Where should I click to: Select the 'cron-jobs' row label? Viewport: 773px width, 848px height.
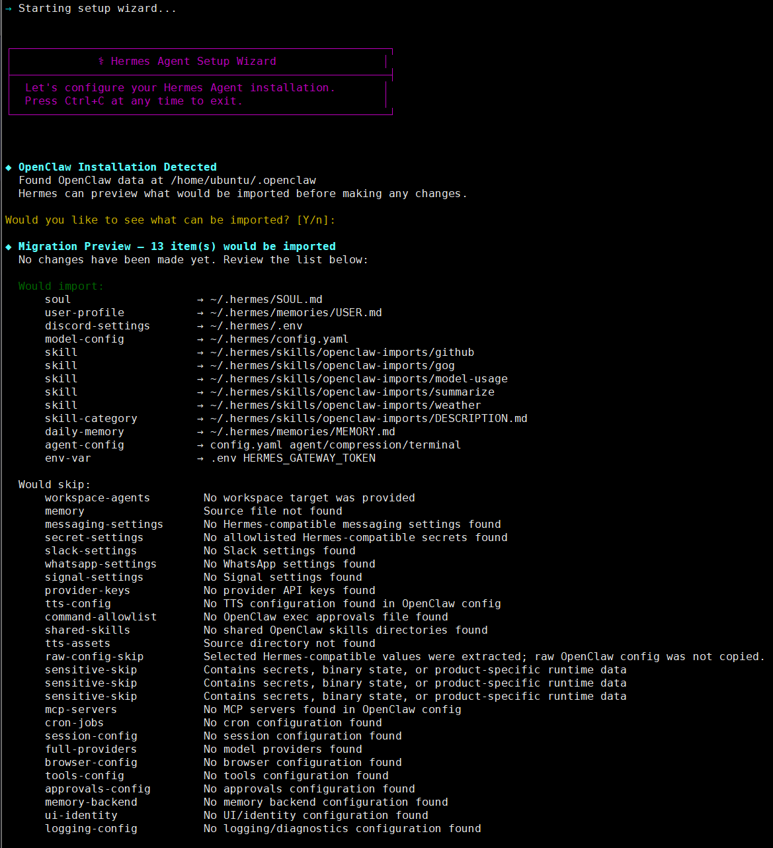pyautogui.click(x=75, y=722)
